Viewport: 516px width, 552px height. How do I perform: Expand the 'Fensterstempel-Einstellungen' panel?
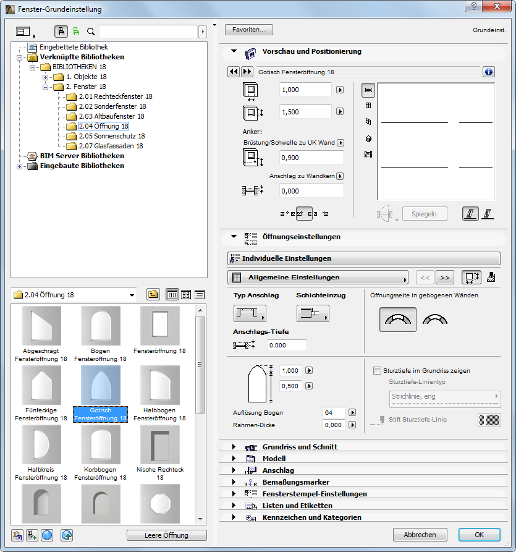click(234, 493)
